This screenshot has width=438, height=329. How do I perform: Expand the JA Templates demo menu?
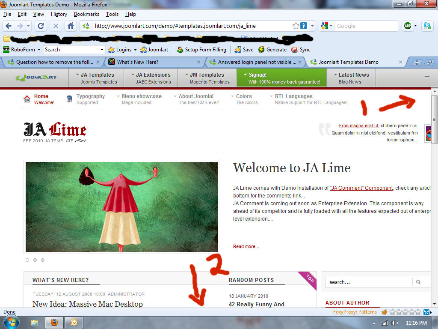click(x=97, y=78)
